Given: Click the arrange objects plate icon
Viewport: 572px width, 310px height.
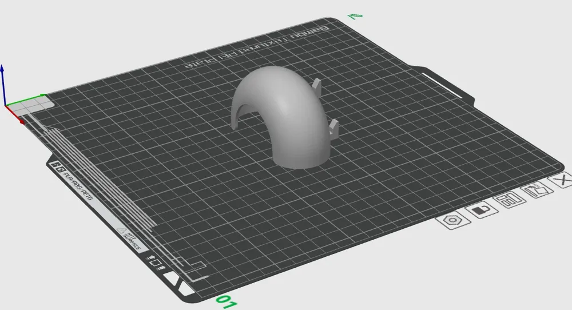Looking at the screenshot, I should click(509, 199).
